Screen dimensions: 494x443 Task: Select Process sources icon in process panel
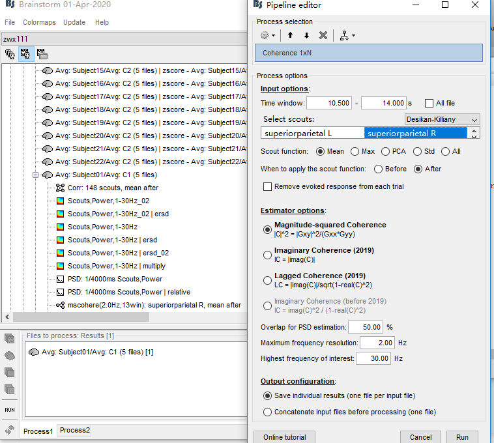(10, 356)
